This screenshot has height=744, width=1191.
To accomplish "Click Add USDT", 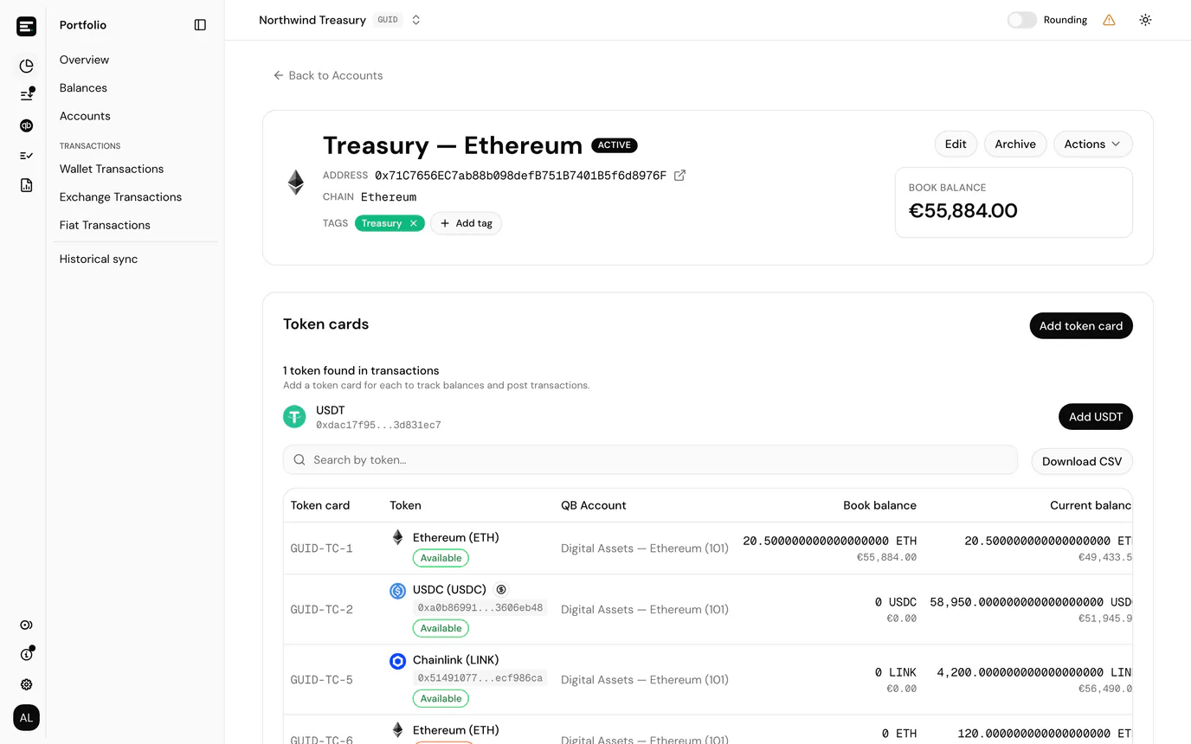I will tap(1096, 417).
